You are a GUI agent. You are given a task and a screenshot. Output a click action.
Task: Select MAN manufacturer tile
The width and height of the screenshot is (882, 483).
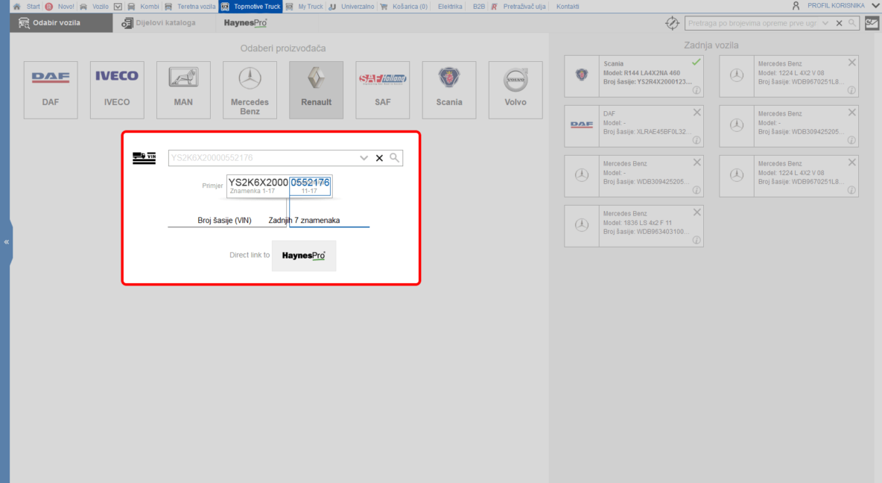click(183, 90)
